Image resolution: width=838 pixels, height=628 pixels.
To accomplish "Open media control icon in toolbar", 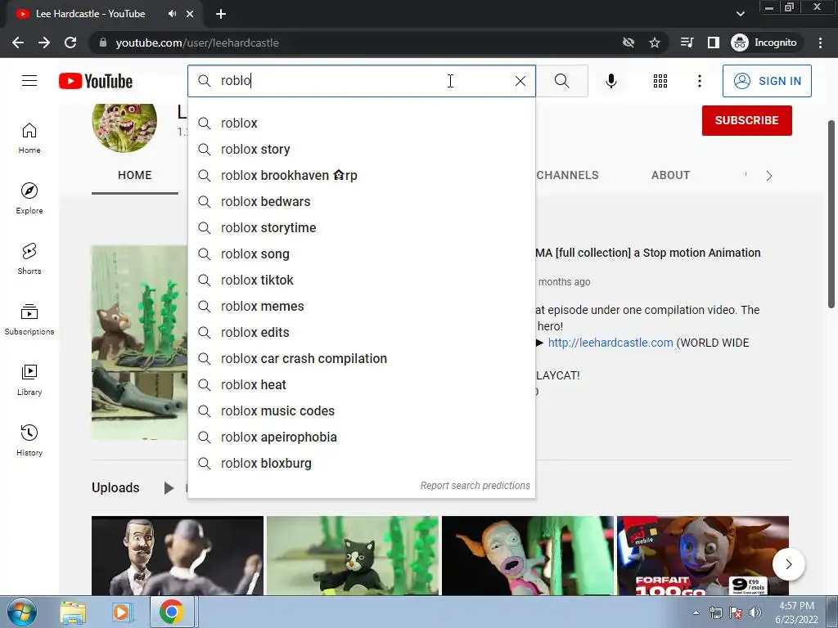I will [x=687, y=43].
